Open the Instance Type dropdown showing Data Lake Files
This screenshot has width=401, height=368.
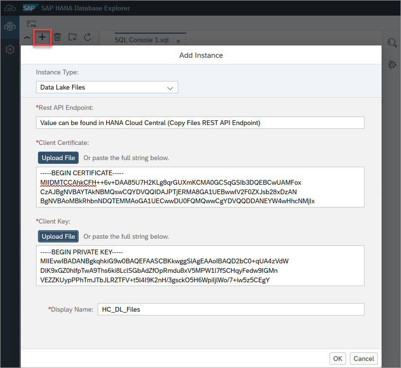107,87
